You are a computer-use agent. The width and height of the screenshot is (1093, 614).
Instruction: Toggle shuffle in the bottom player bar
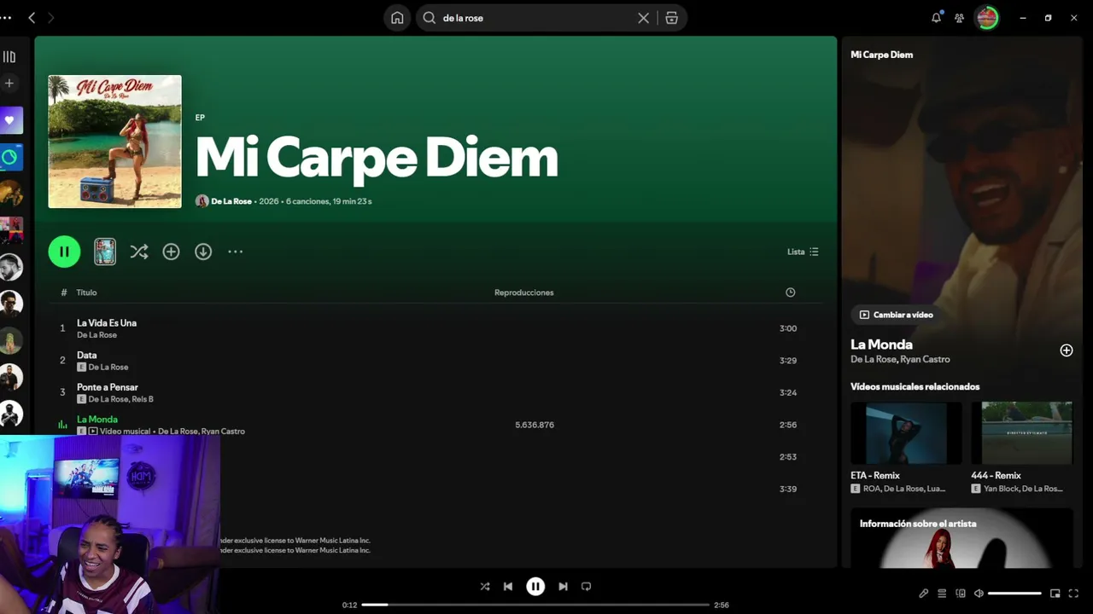point(485,587)
